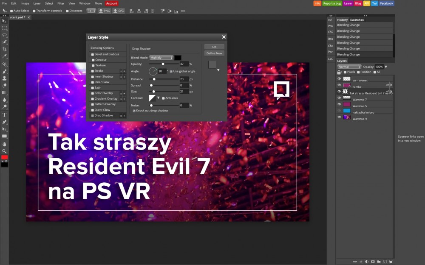
Task: Select the Clone Stamp tool
Action: [4, 78]
